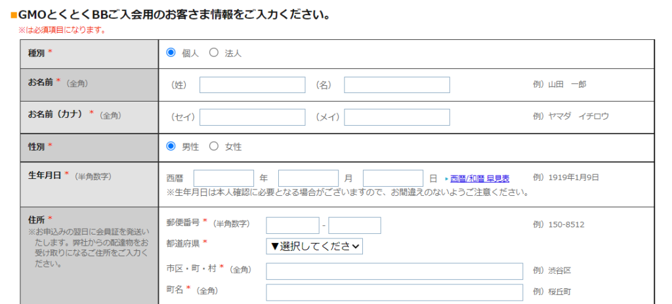Click the example 1919年1月9日
The image size is (672, 304).
click(x=574, y=178)
